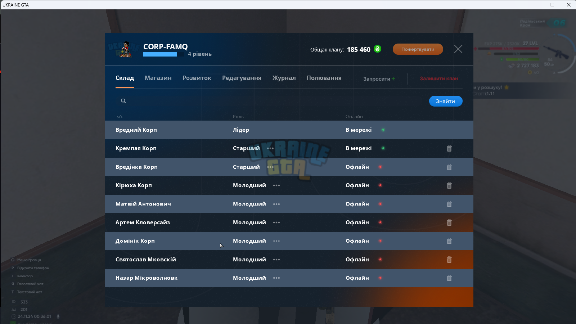Select the Артем Кловерсайз member name
The height and width of the screenshot is (324, 576).
(x=143, y=222)
